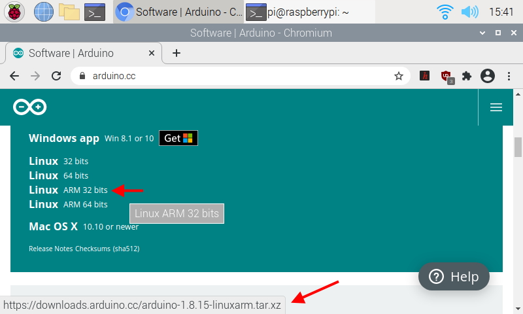523x314 pixels.
Task: Download Linux 64 bits (non-ARM)
Action: coord(59,175)
